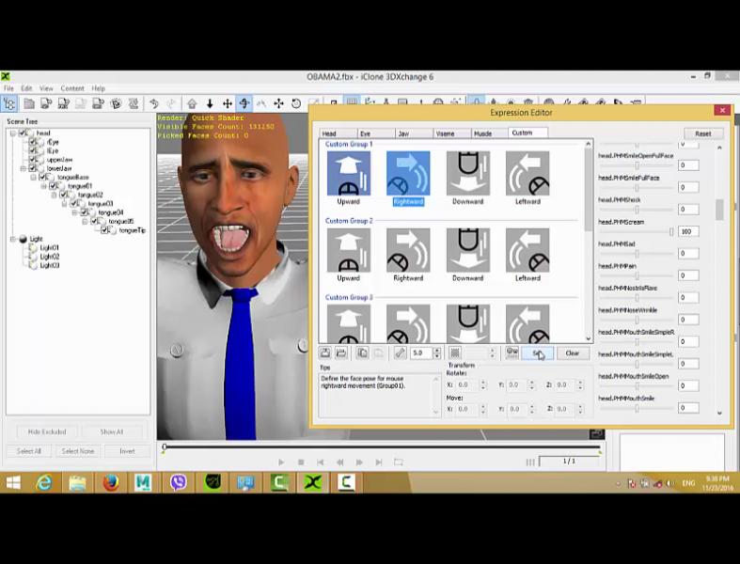The image size is (740, 564).
Task: Toggle the tongue01 checkbox
Action: pyautogui.click(x=54, y=186)
